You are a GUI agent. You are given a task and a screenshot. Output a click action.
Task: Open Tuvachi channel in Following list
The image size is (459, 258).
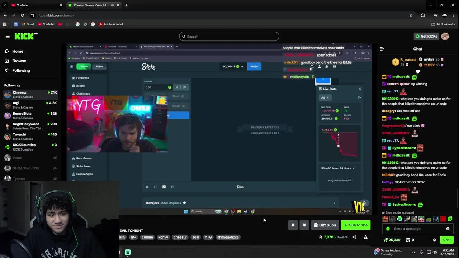click(x=31, y=137)
